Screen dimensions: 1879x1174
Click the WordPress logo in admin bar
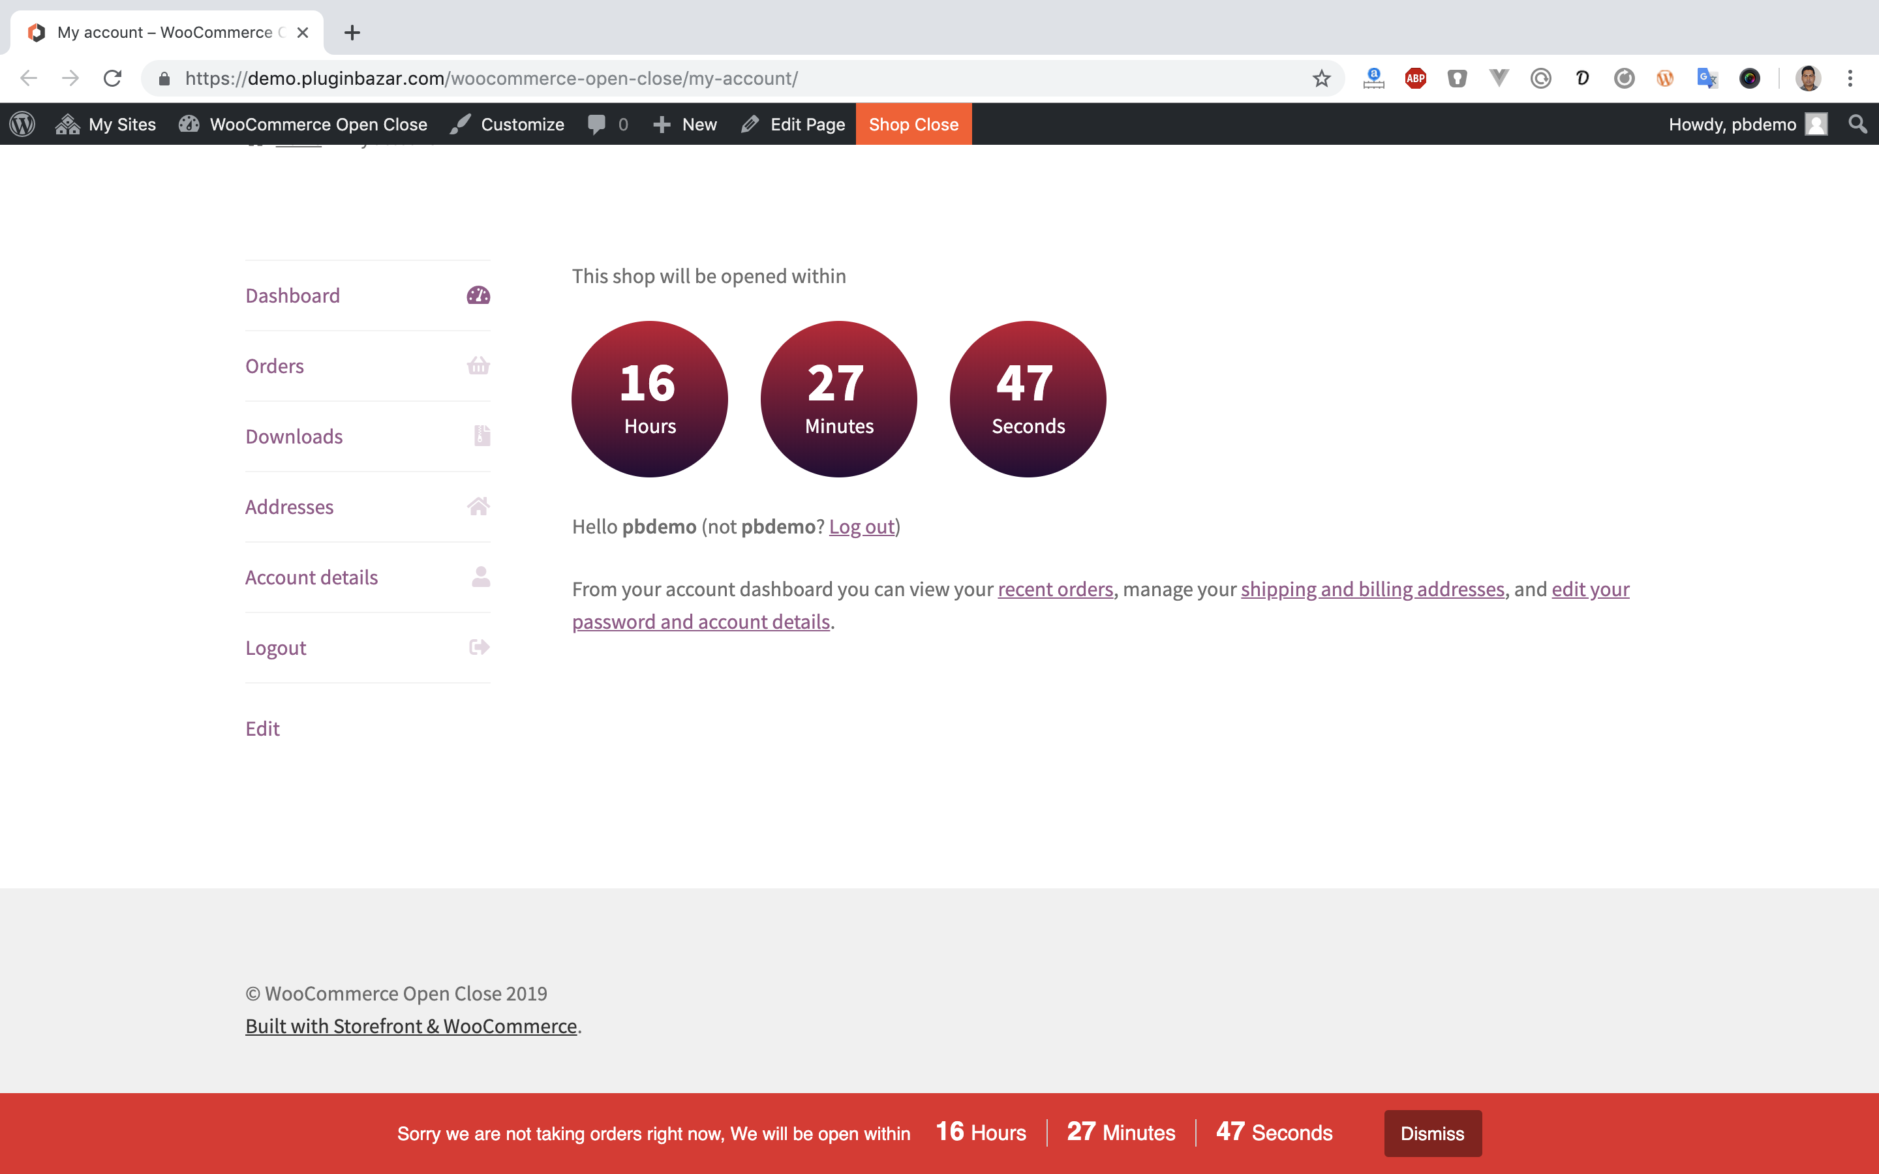coord(23,124)
